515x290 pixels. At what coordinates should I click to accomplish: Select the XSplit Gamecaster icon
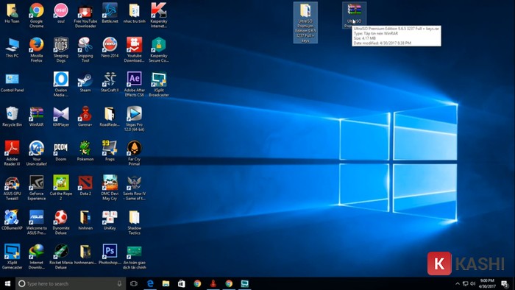13,256
